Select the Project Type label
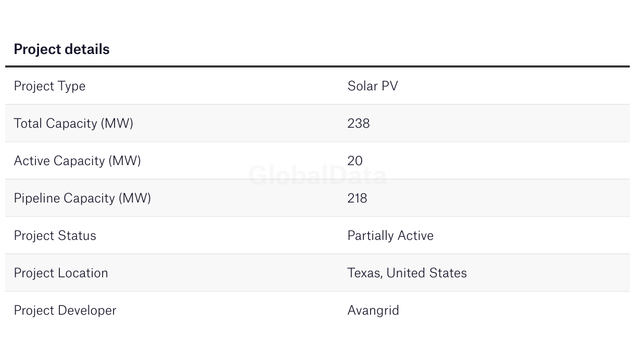The width and height of the screenshot is (635, 350). [x=49, y=86]
